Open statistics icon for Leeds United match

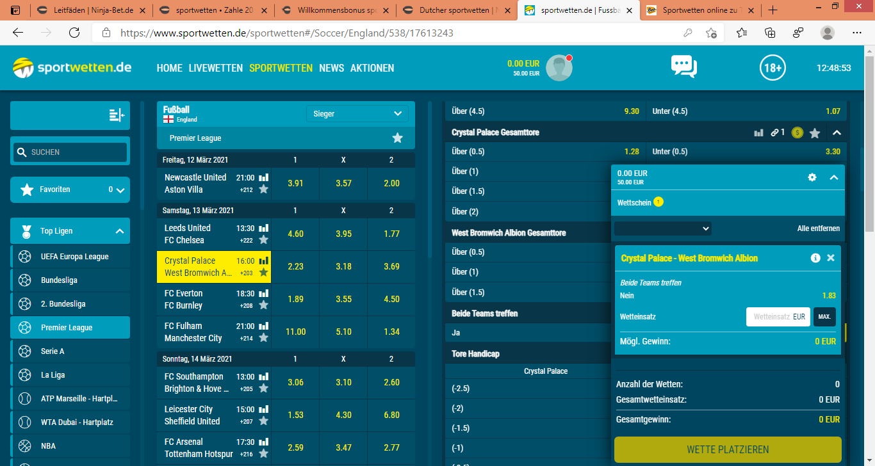[263, 228]
